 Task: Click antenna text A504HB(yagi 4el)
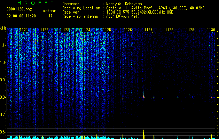coord(123,16)
